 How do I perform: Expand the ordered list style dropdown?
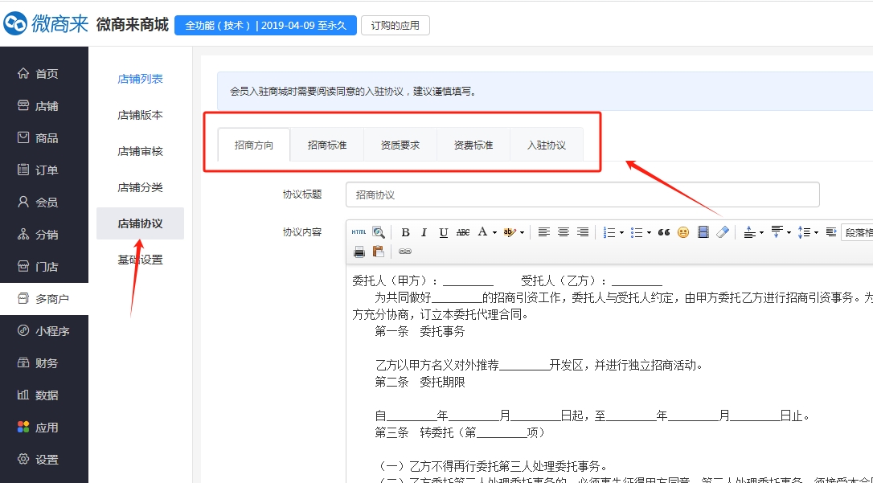click(621, 232)
